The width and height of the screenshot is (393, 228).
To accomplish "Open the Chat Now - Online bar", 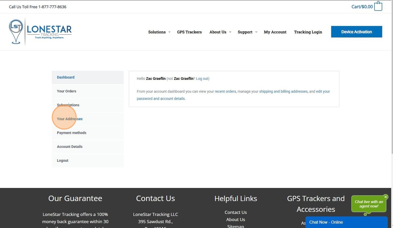I will [x=346, y=222].
